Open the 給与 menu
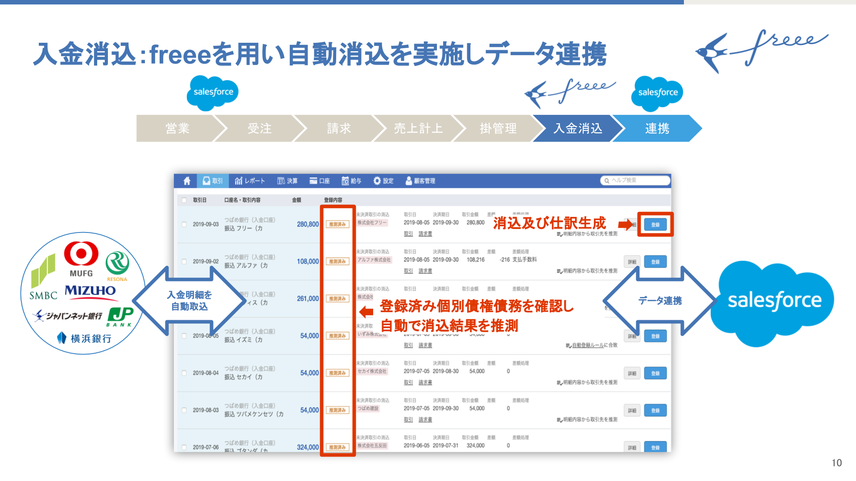This screenshot has width=856, height=481. click(351, 181)
